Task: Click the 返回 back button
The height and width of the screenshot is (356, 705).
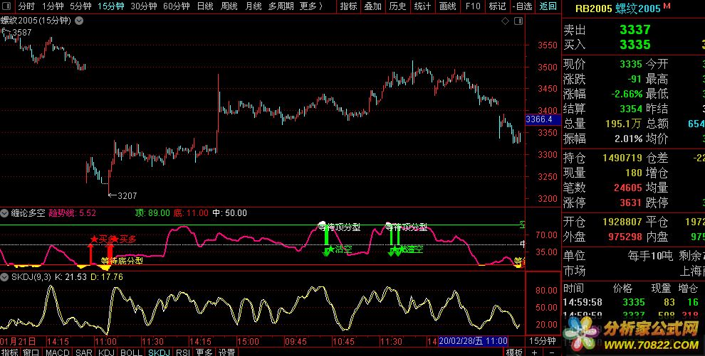Action: point(548,6)
